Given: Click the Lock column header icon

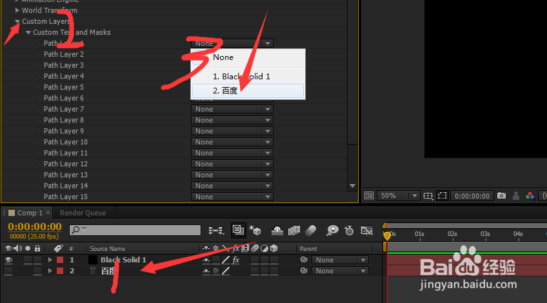Looking at the screenshot, I should 37,248.
